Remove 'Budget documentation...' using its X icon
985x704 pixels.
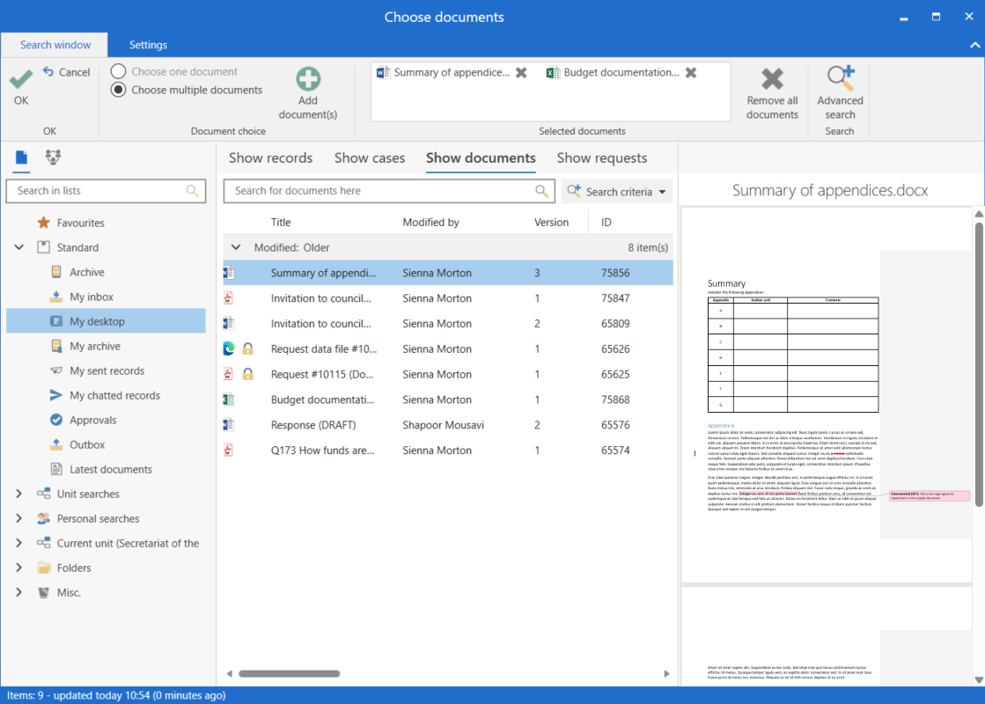click(691, 73)
